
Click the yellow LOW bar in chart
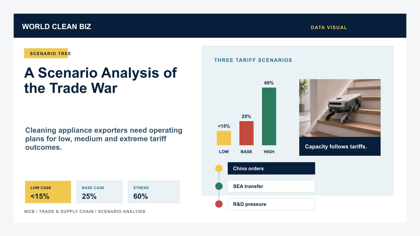224,138
